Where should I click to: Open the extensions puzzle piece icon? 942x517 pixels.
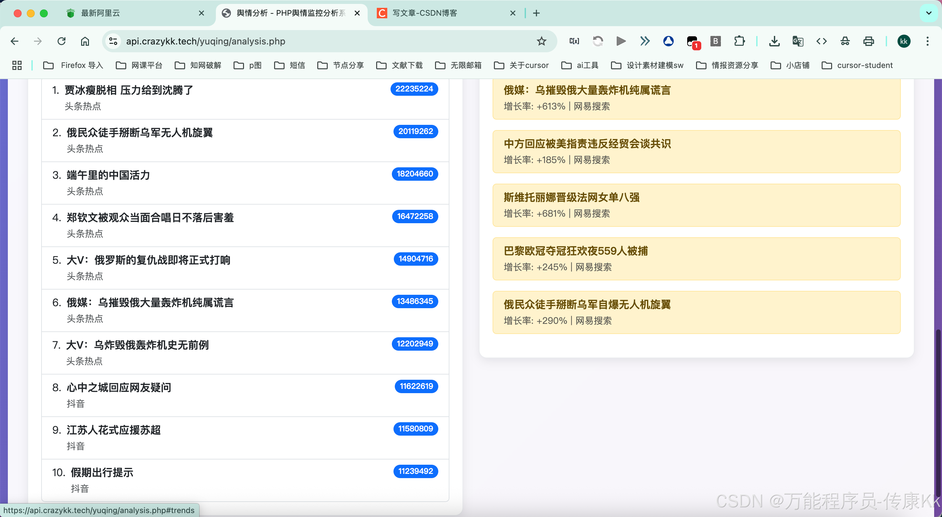[x=739, y=41]
